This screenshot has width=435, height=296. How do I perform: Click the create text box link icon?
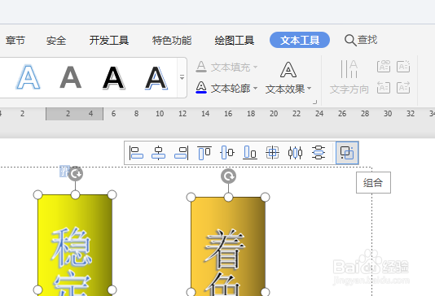click(384, 67)
